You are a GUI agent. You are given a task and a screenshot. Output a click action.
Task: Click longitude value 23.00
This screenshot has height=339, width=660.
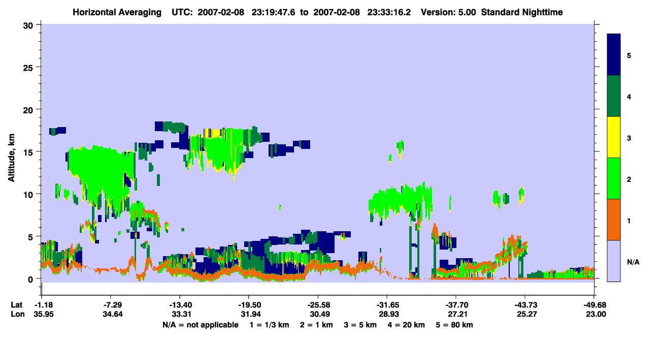tap(596, 315)
